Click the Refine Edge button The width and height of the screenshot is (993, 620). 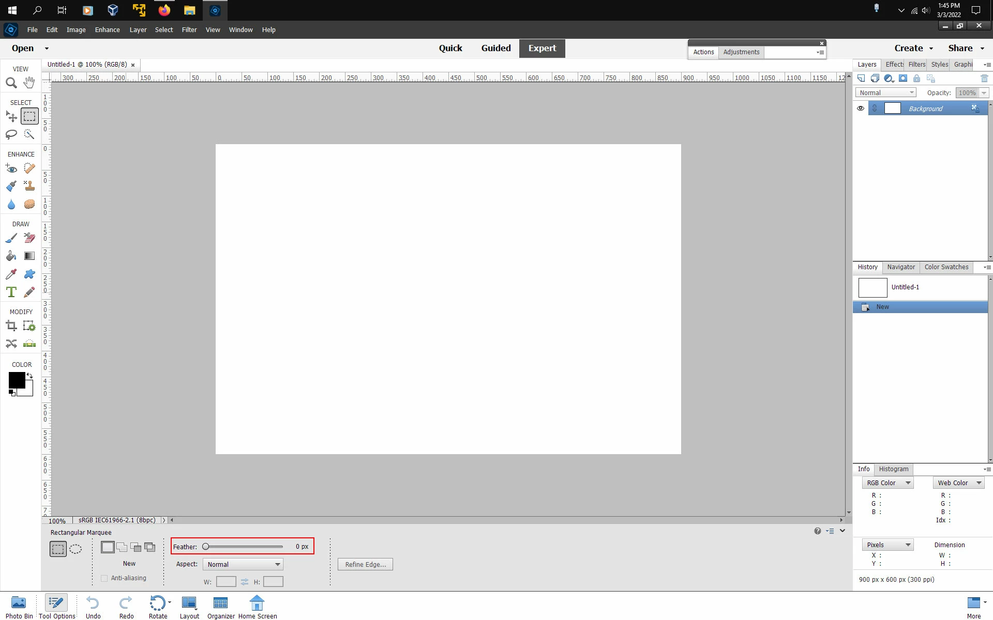pyautogui.click(x=365, y=564)
